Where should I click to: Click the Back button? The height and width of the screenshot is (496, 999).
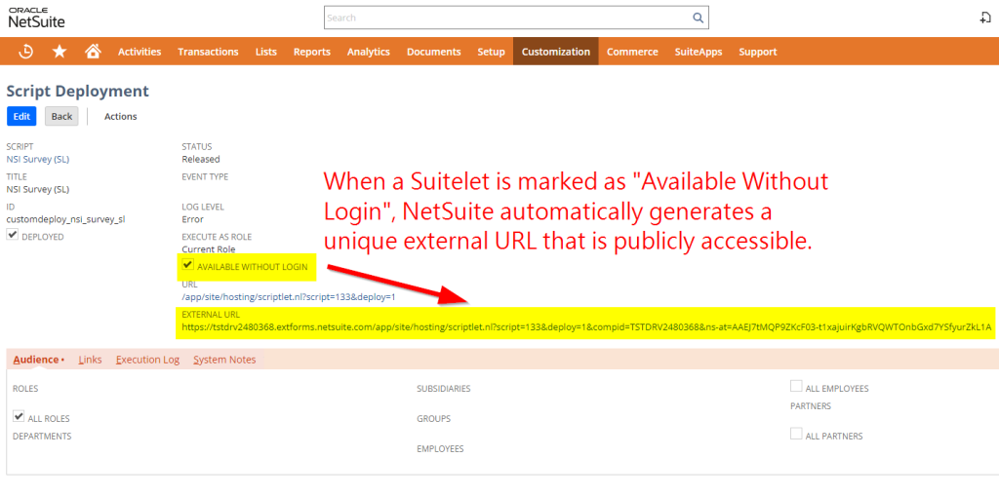[61, 117]
